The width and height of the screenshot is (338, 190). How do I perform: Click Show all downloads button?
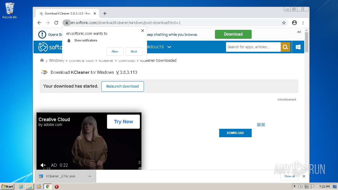pos(290,176)
